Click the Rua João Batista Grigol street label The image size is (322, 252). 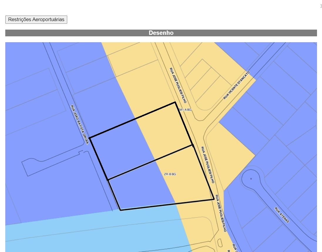pyautogui.click(x=79, y=125)
